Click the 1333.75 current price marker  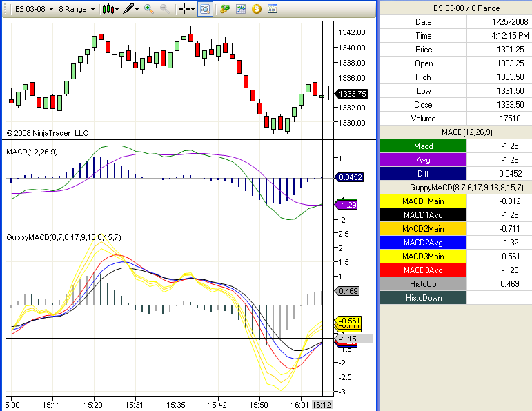pos(351,94)
